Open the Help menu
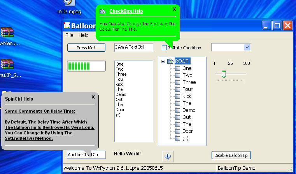Image resolution: width=296 pixels, height=174 pixels. tap(84, 35)
